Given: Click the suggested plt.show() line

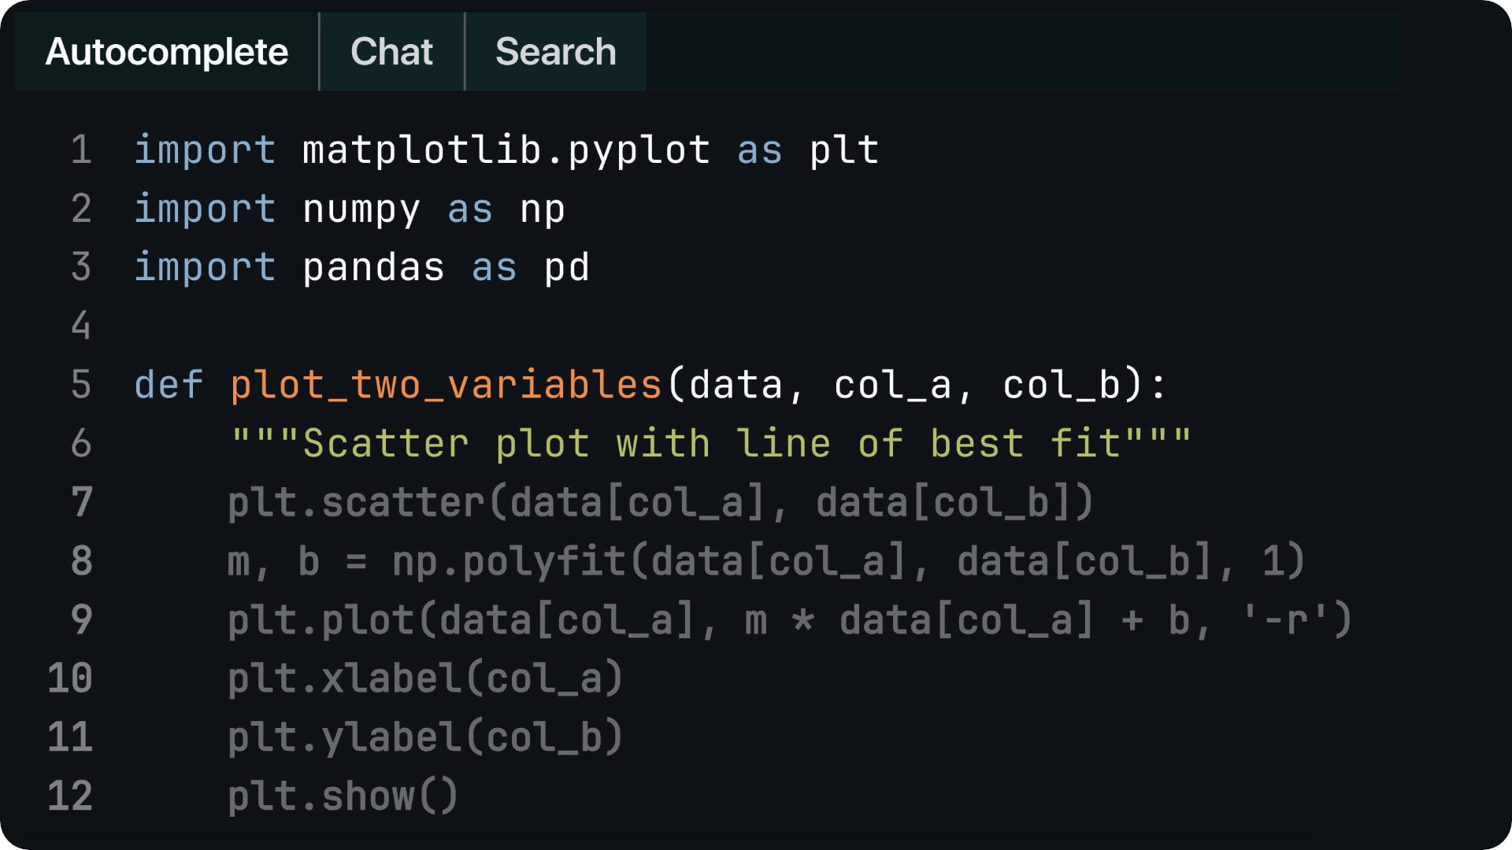Looking at the screenshot, I should 343,796.
